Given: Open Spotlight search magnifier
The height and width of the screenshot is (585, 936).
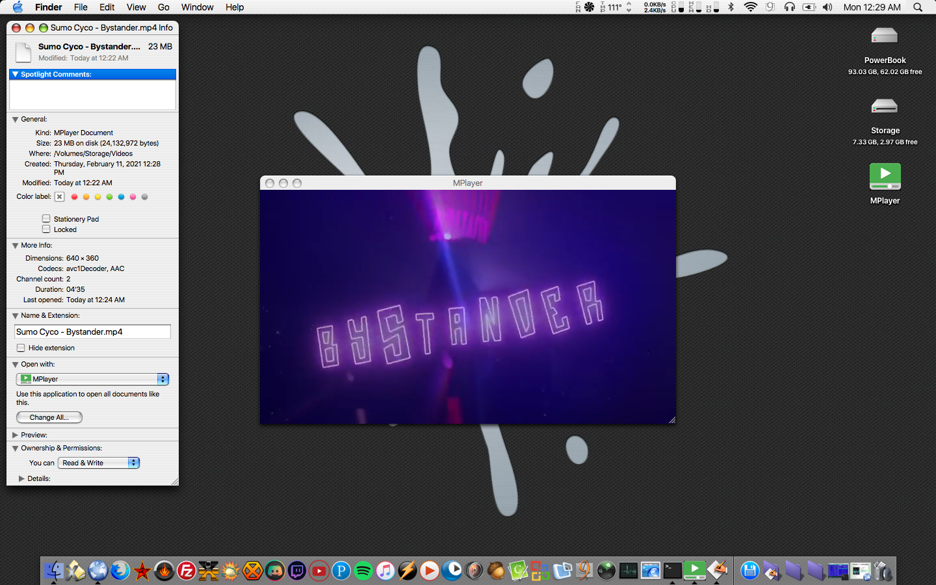Looking at the screenshot, I should (918, 7).
